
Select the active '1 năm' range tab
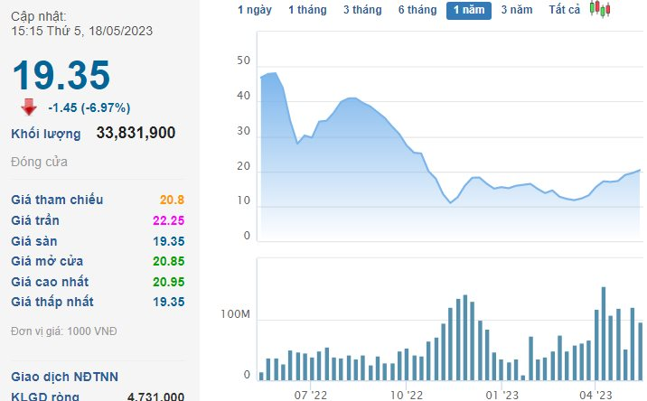click(469, 10)
